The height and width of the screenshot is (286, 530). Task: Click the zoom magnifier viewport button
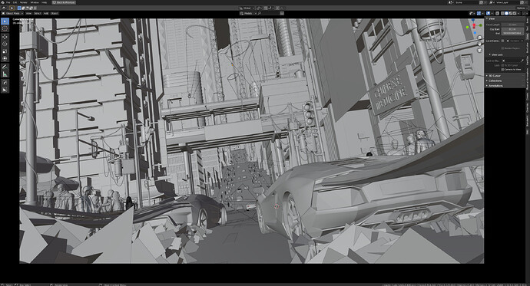[x=479, y=38]
